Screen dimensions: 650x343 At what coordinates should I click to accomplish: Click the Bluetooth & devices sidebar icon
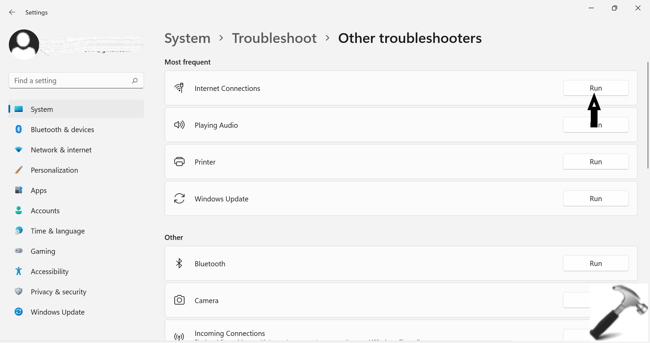click(x=19, y=129)
